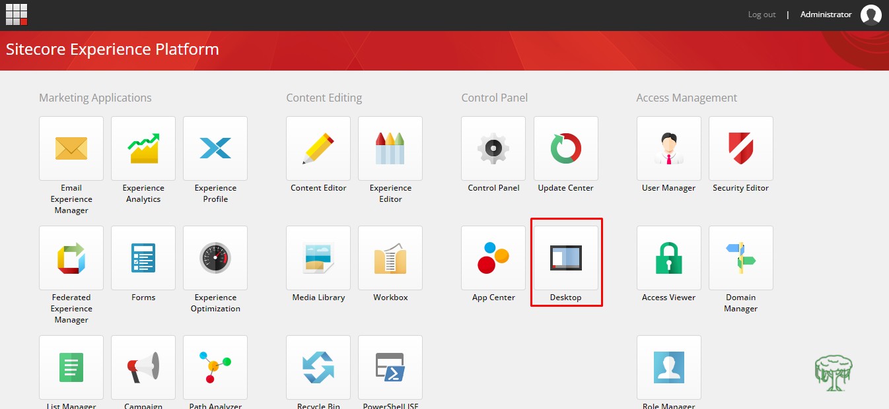
Task: Click the Sitecore launchpad grid logo
Action: (x=17, y=14)
